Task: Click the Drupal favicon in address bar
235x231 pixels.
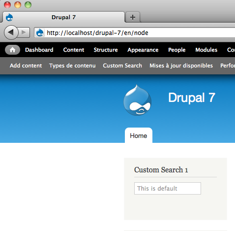Action: pyautogui.click(x=40, y=33)
